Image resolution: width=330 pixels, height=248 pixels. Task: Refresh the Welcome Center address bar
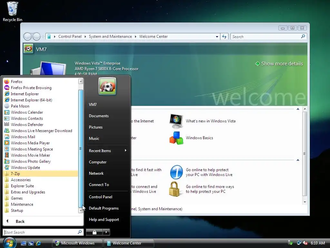pyautogui.click(x=224, y=37)
